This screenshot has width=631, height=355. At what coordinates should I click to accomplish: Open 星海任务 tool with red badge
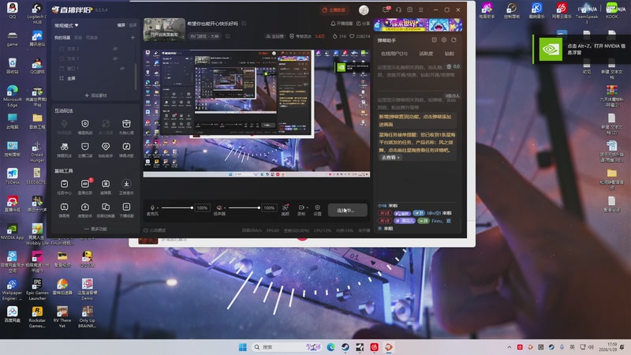pos(85,187)
